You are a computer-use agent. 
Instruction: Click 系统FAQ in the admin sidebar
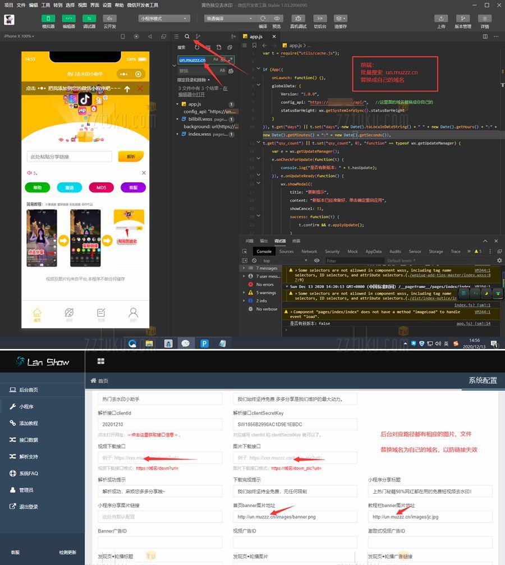28,474
